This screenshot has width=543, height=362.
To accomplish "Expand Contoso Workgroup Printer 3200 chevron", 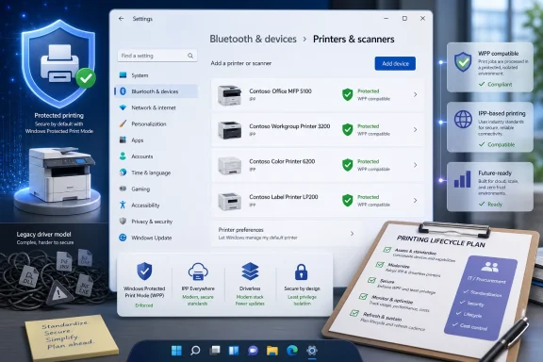I will tap(415, 129).
